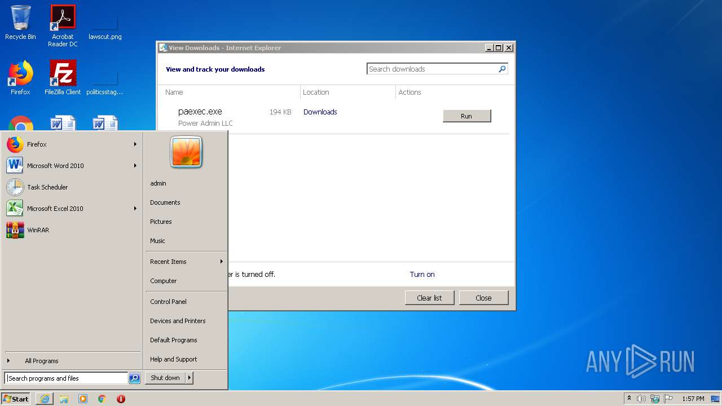Open Control Panel from Start menu

(186, 302)
